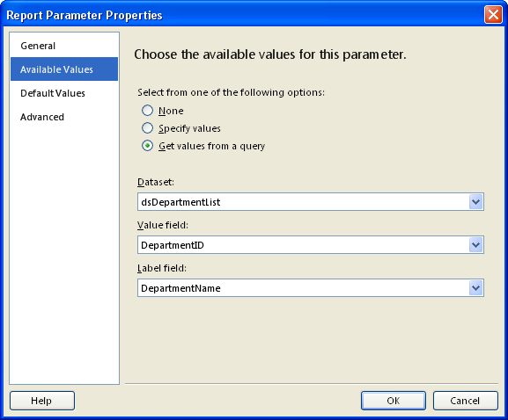Click the dsDepartmentList combo box text
508x420 pixels.
point(180,202)
